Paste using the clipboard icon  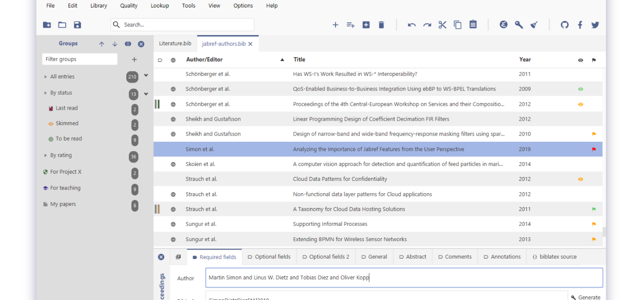pyautogui.click(x=473, y=25)
